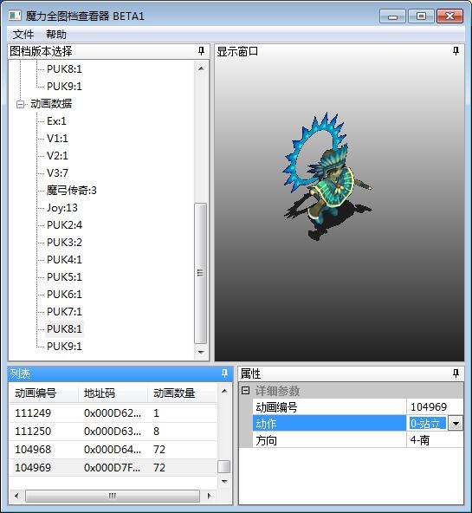Click the 动画数据 tree label
Image resolution: width=472 pixels, height=513 pixels.
[x=51, y=104]
